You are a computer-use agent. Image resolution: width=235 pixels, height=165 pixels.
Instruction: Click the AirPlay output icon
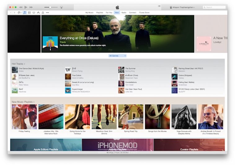(x=61, y=7)
